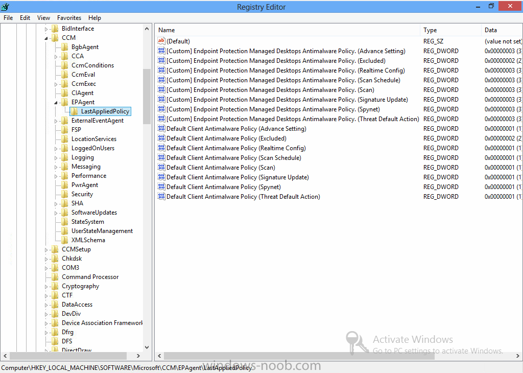Close the Registry Editor window
Image resolution: width=523 pixels, height=373 pixels.
(x=510, y=6)
